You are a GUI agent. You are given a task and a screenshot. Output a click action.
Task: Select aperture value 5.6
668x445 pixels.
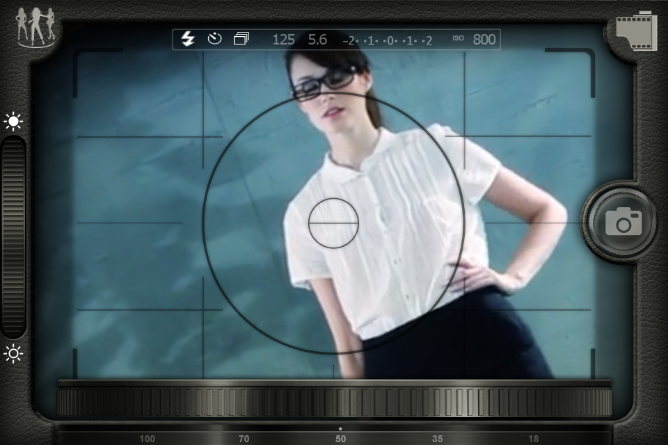tap(317, 40)
